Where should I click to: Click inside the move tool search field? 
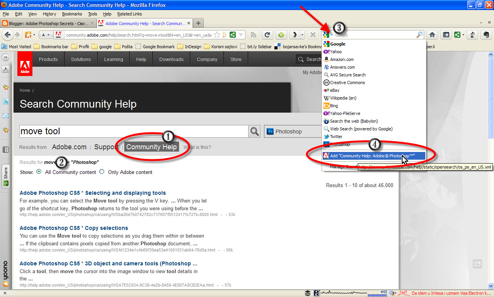pyautogui.click(x=116, y=131)
